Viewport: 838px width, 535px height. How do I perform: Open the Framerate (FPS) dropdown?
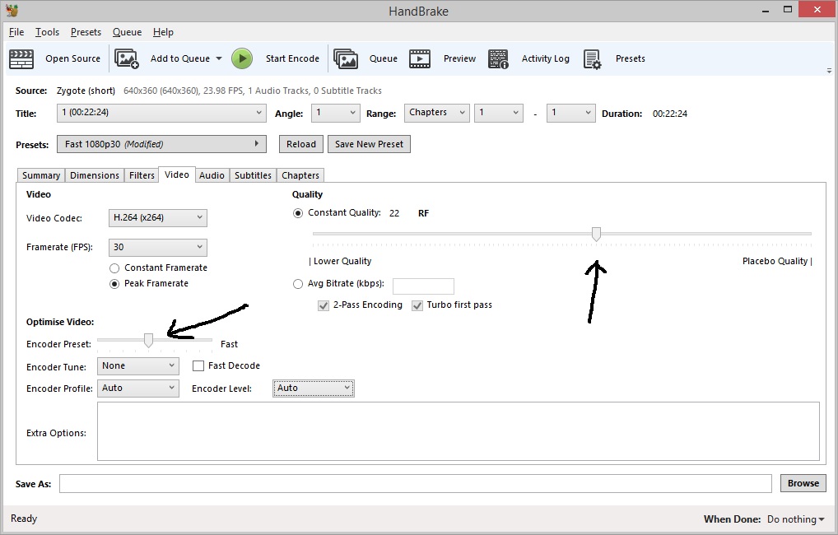pyautogui.click(x=158, y=247)
